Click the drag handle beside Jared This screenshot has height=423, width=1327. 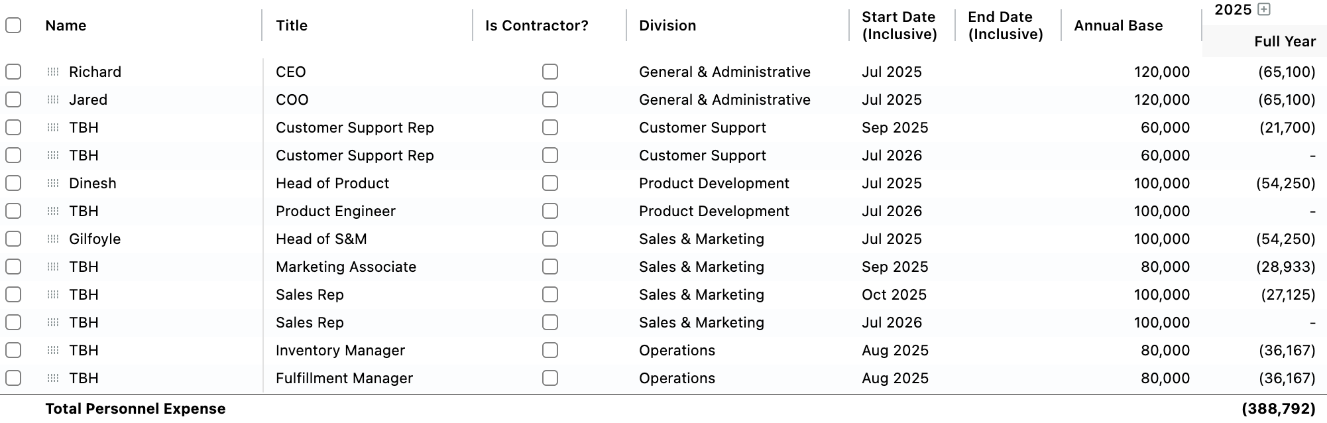pyautogui.click(x=53, y=99)
